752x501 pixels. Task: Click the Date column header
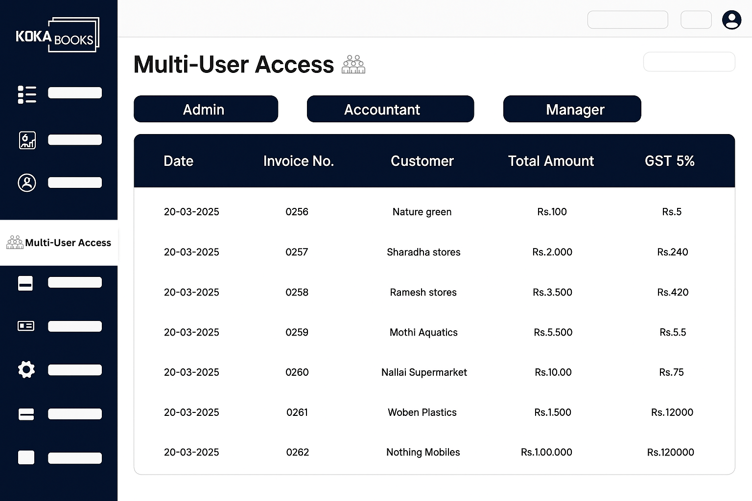[x=178, y=161]
